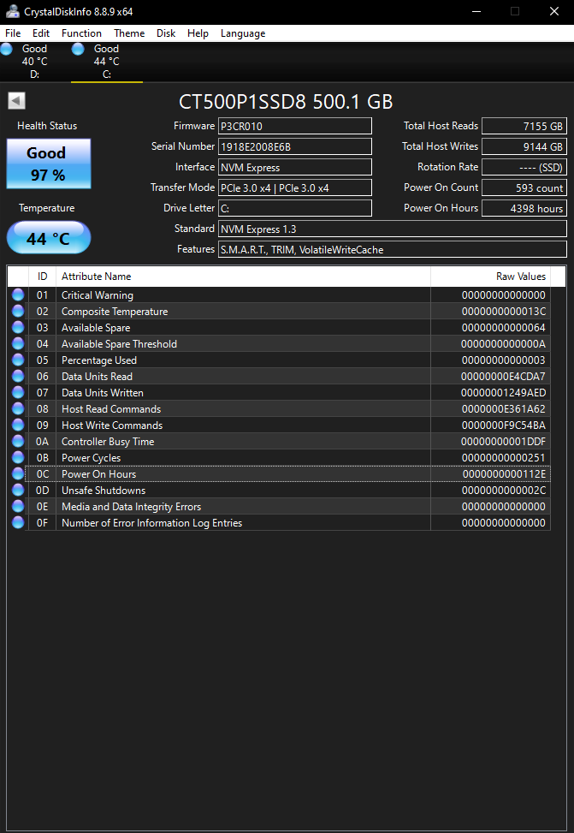Image resolution: width=574 pixels, height=833 pixels.
Task: Click the CrystalDiskInfo app icon in title bar
Action: tap(12, 11)
